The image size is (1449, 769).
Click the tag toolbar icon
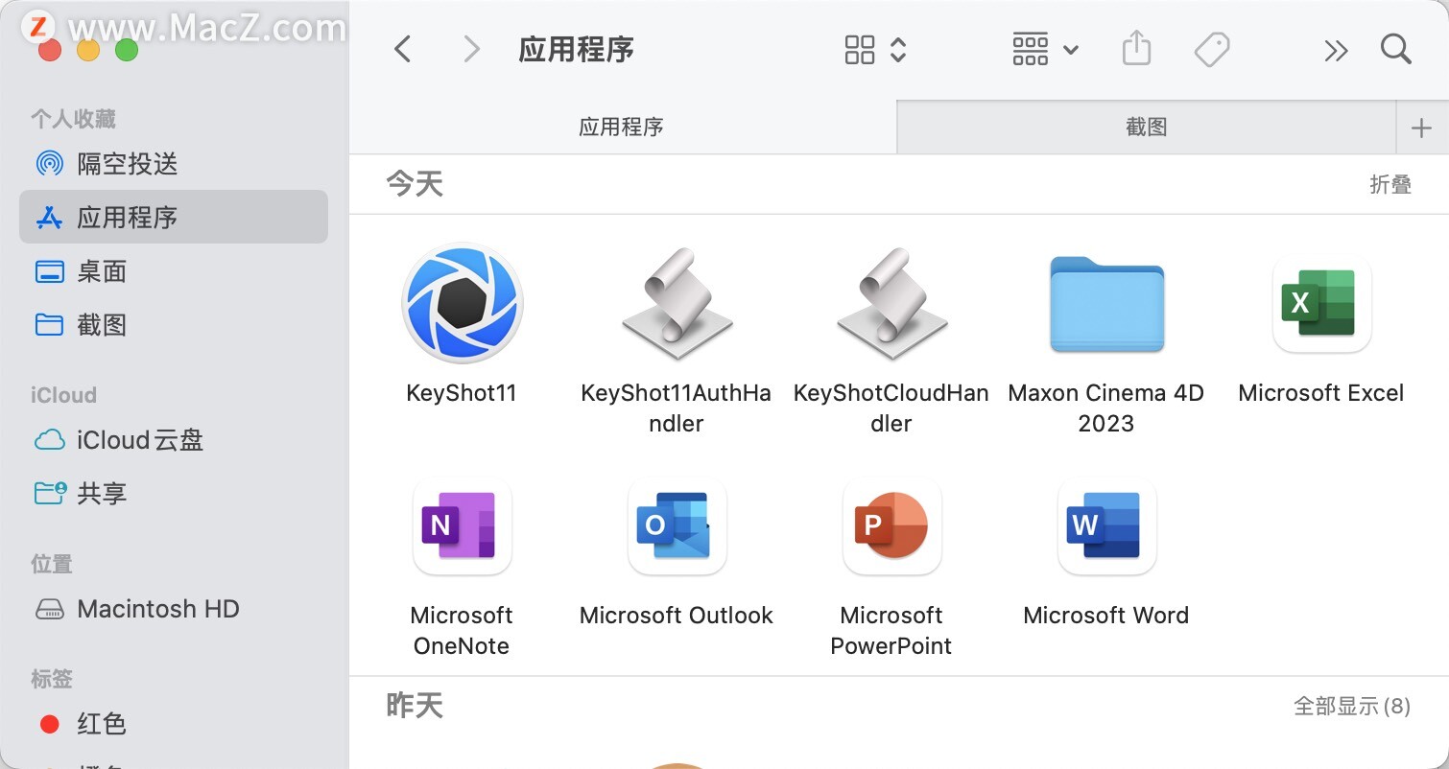[x=1212, y=49]
